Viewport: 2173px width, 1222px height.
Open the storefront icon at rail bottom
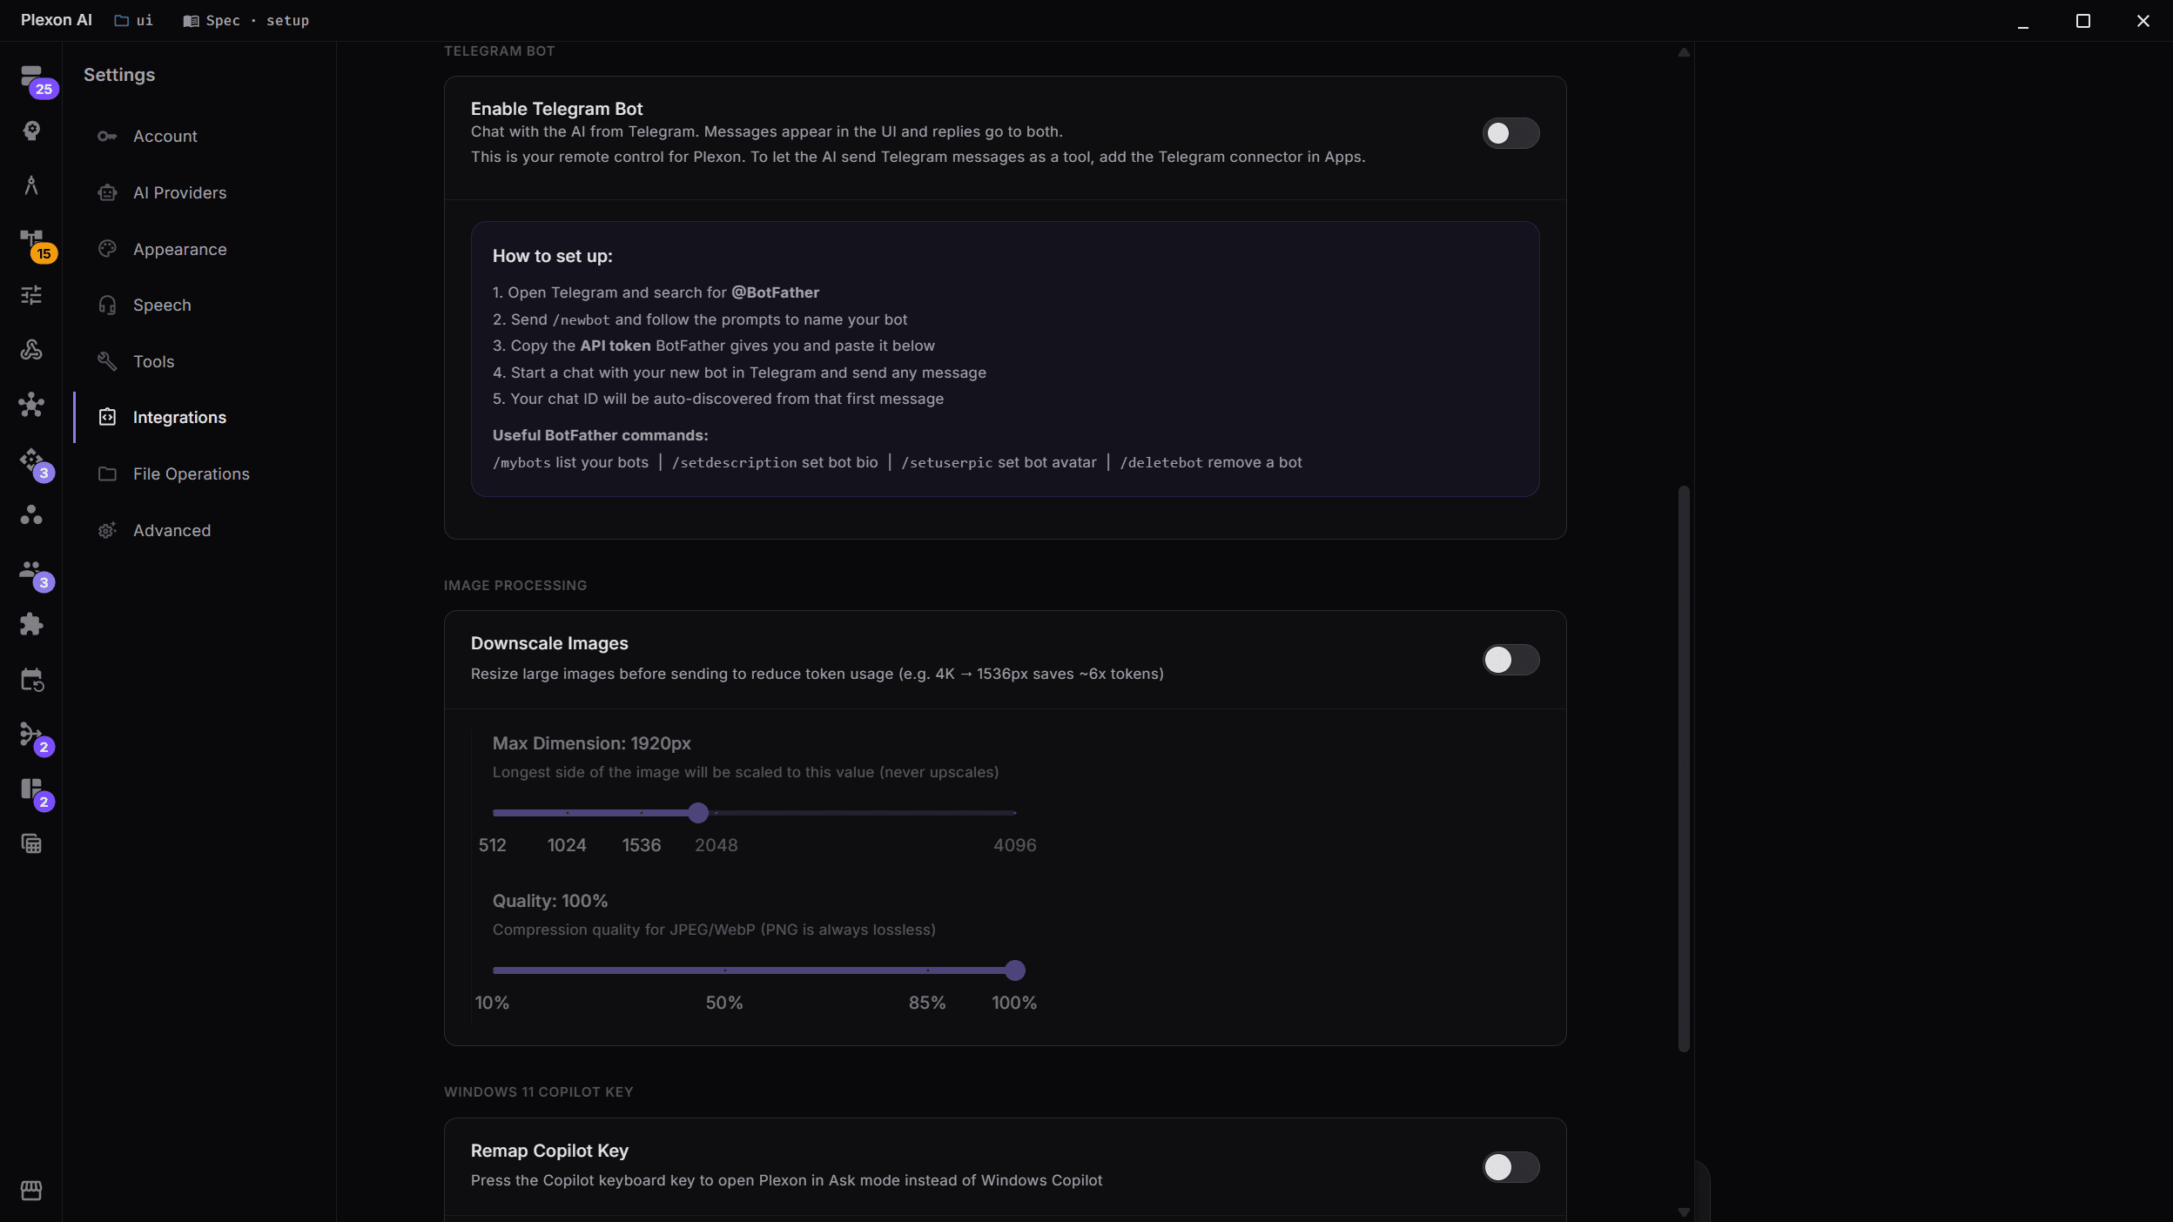coord(32,1190)
